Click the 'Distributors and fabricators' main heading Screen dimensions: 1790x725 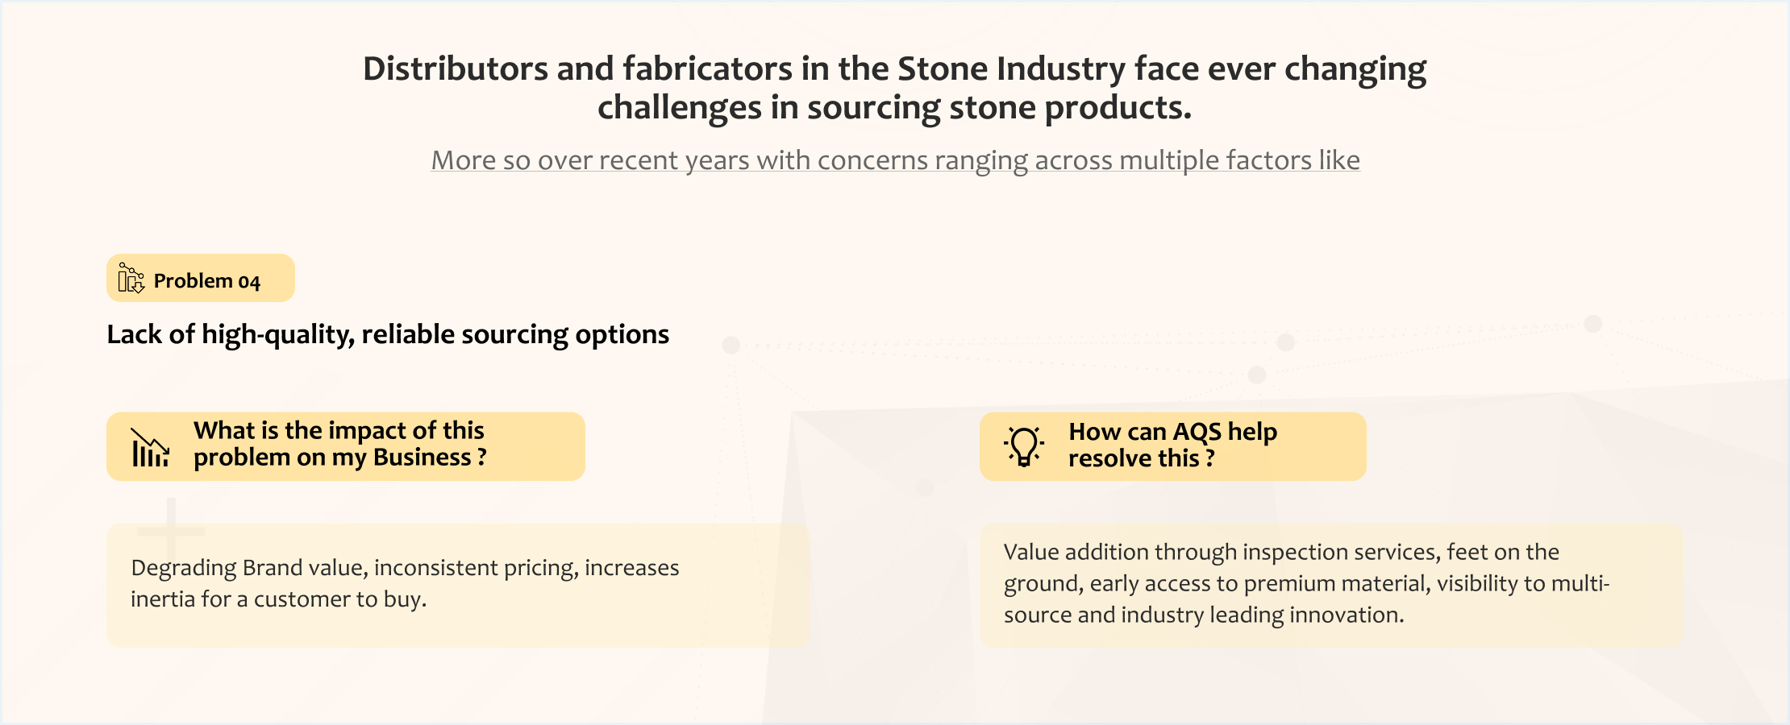[x=894, y=68]
